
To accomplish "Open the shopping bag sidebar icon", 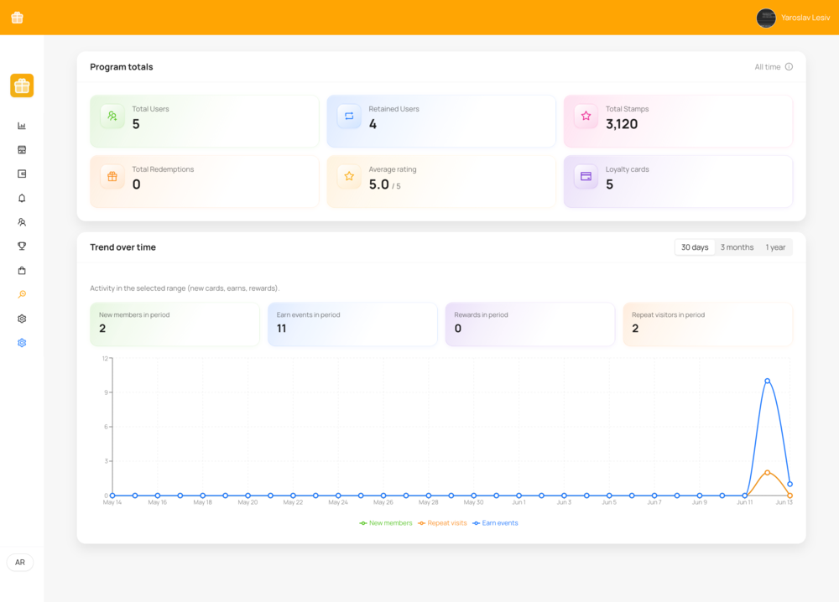I will [22, 271].
